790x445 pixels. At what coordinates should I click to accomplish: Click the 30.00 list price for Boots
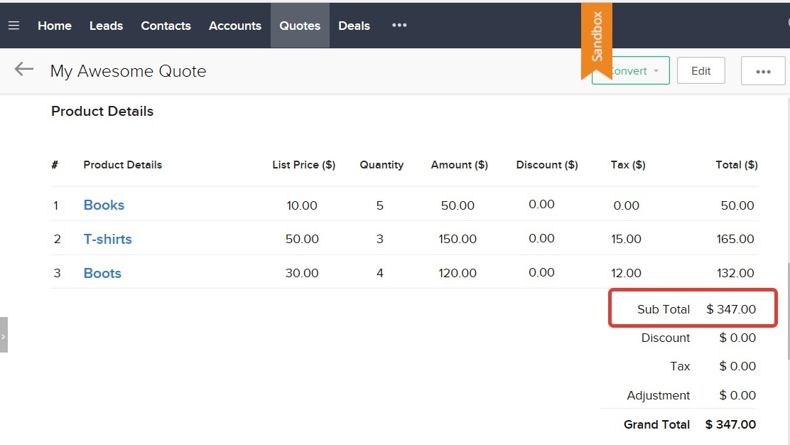302,273
